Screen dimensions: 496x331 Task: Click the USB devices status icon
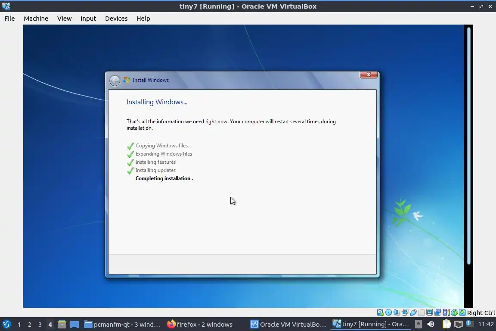point(413,312)
